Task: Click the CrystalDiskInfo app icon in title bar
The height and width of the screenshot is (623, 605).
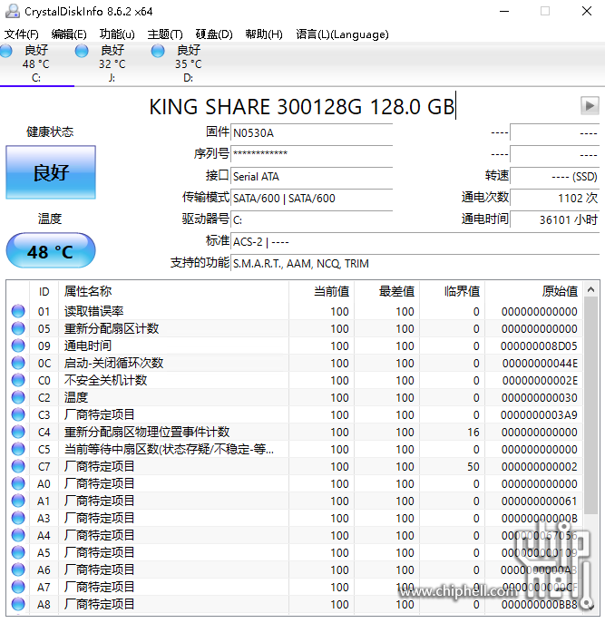Action: [12, 11]
